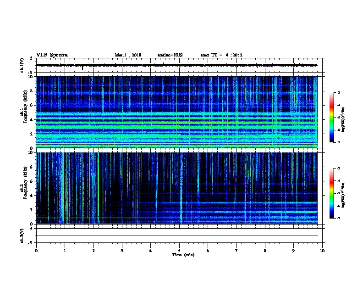The width and height of the screenshot is (363, 281).
Task: Click the "-7" label on lower color bar
Action: tap(338, 219)
